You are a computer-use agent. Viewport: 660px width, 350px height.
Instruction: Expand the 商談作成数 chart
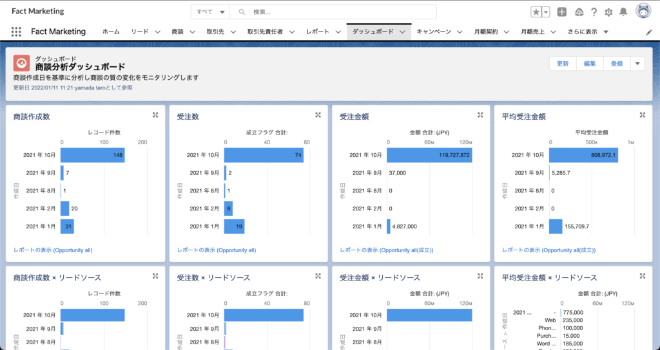tap(155, 115)
